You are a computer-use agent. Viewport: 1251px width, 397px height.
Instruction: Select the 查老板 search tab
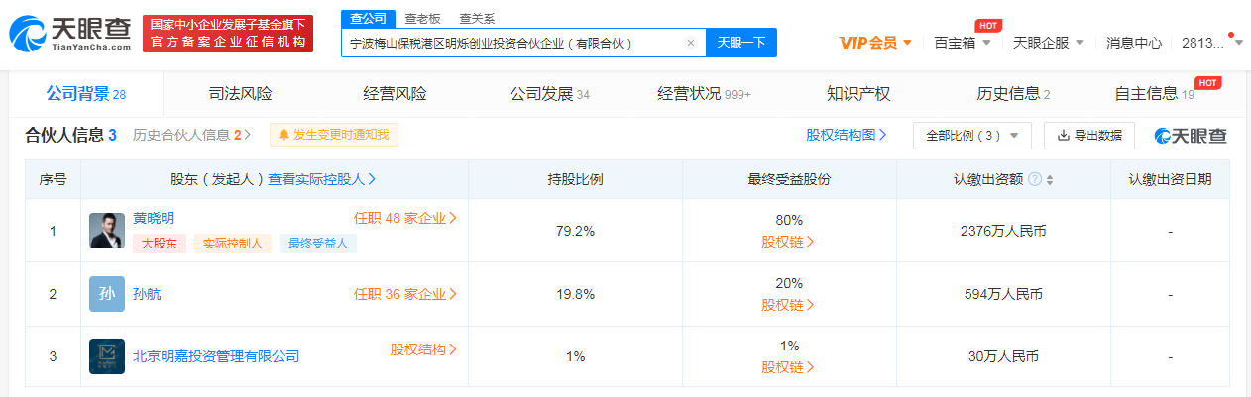coord(425,18)
